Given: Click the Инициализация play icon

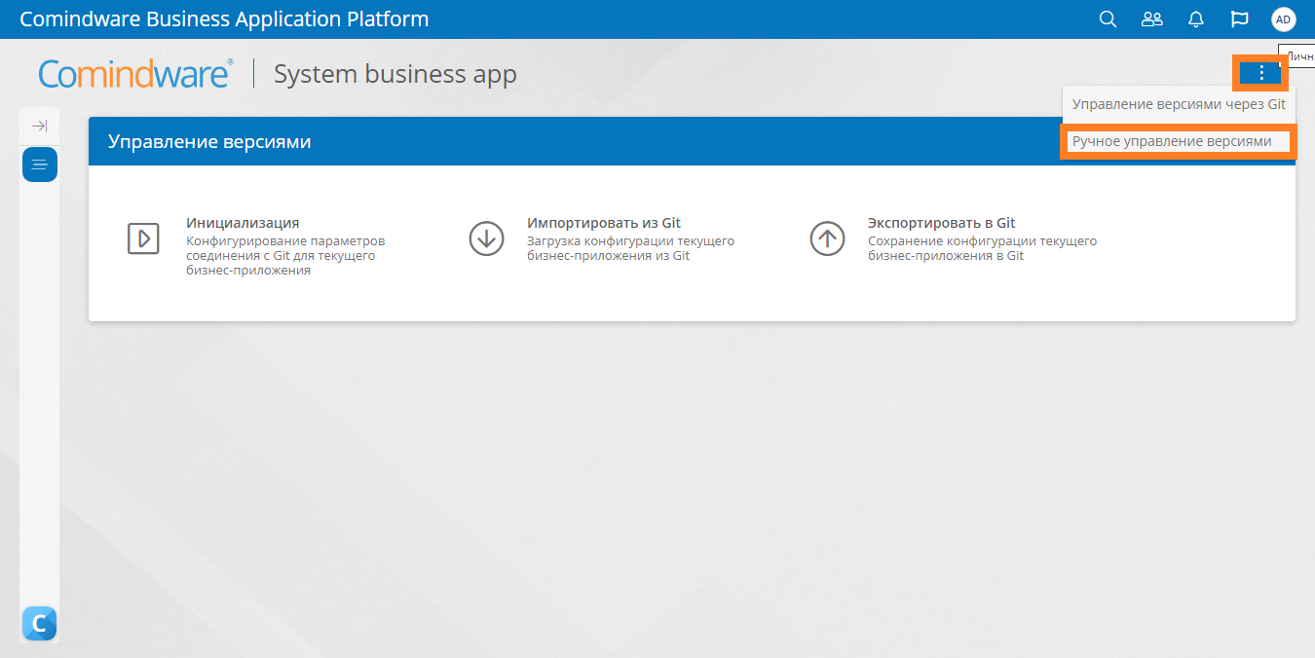Looking at the screenshot, I should coord(143,238).
